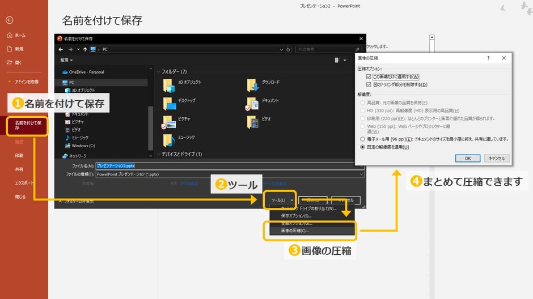
Task: Click the refresh icon beside address bar
Action: 289,49
